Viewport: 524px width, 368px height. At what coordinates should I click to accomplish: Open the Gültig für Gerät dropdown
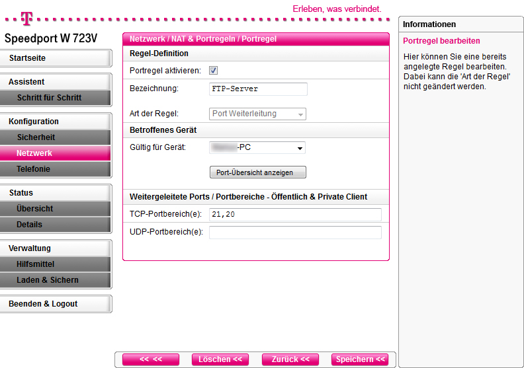257,147
